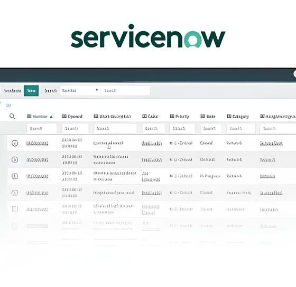Open the caller link in third row

tap(151, 176)
